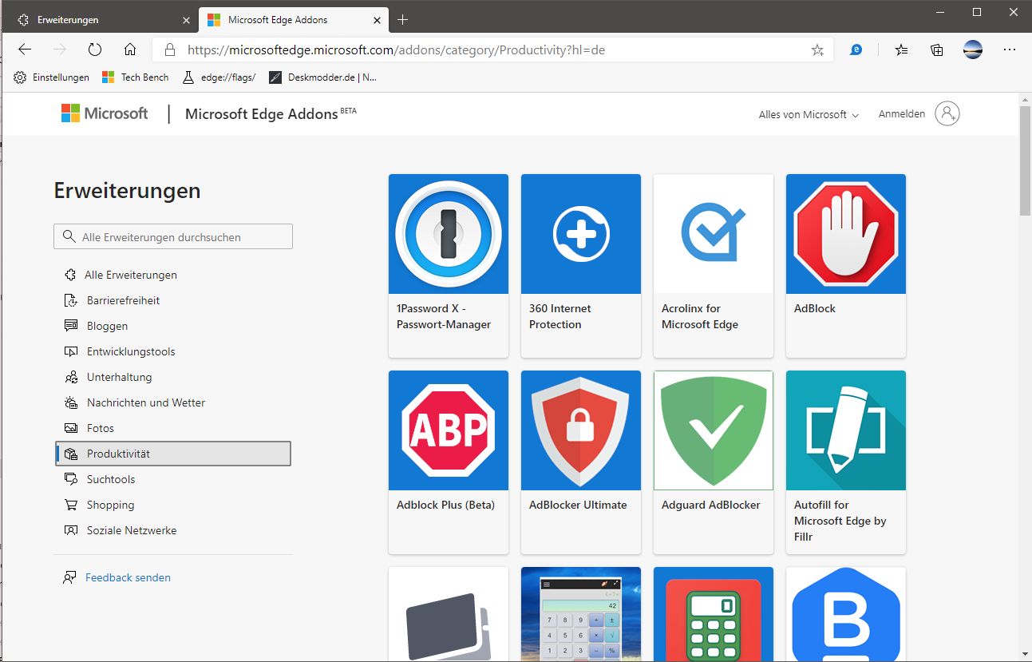Open Deskmodder.de bookmark
Image resolution: width=1032 pixels, height=662 pixels.
323,77
